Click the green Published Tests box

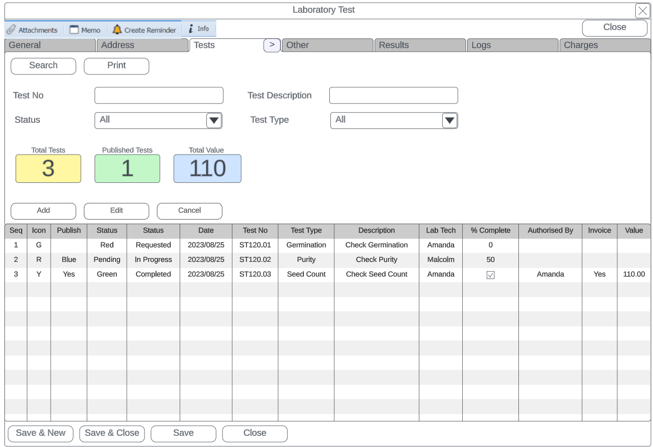coord(127,169)
